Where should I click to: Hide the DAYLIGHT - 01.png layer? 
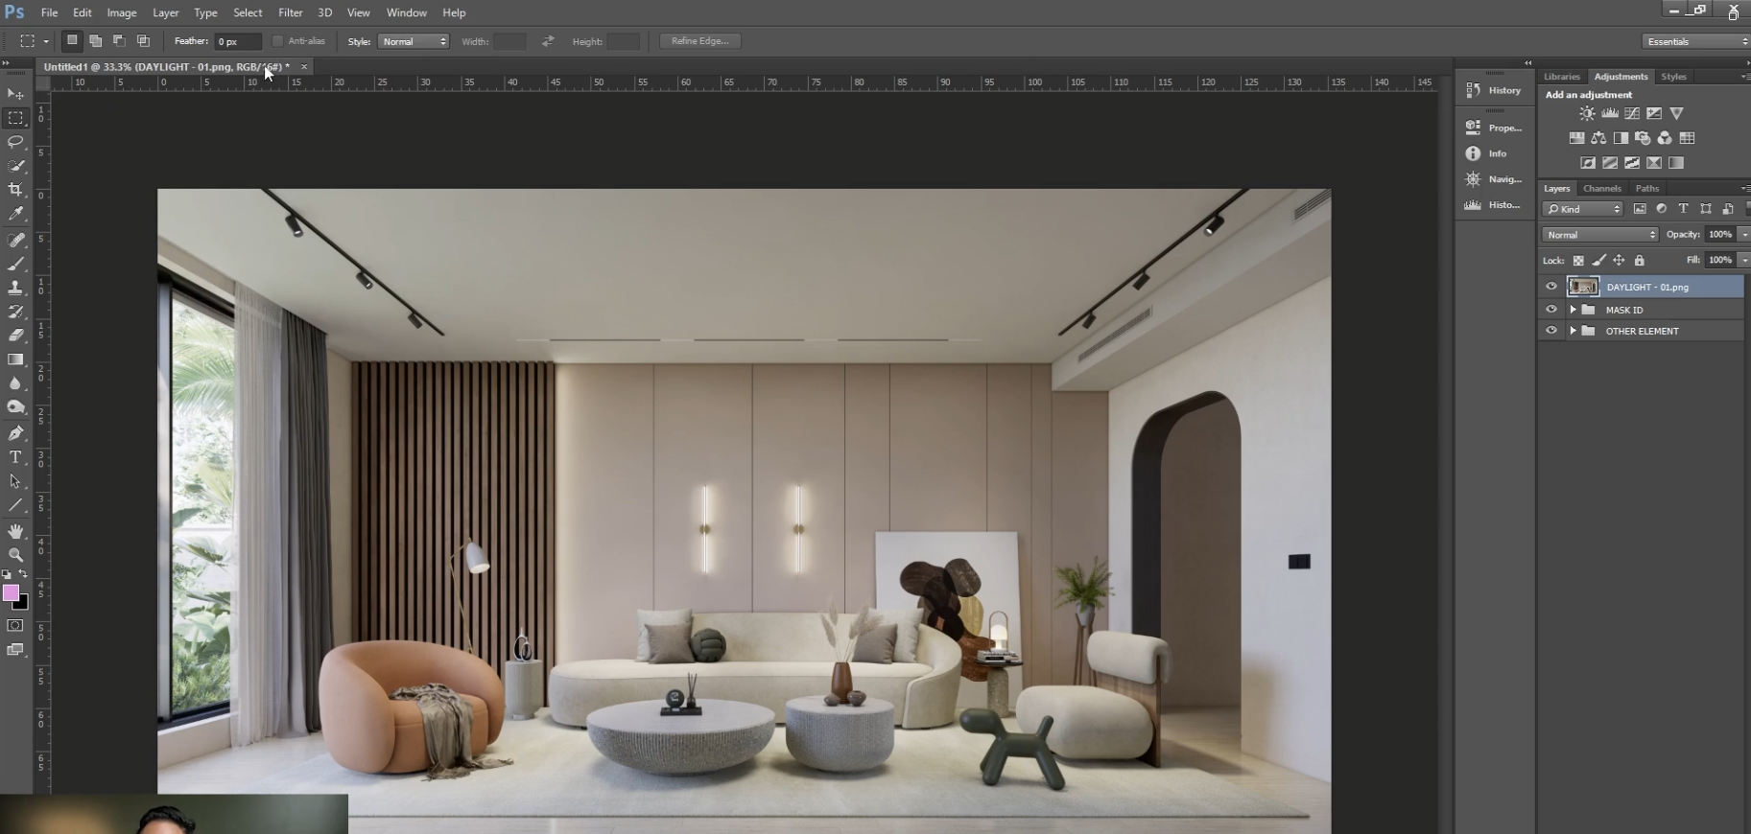pyautogui.click(x=1551, y=286)
